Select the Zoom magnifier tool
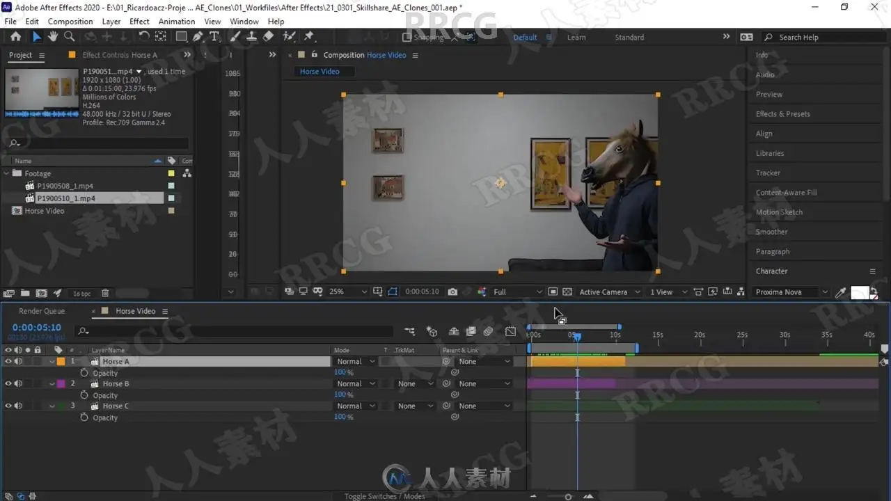891x501 pixels. [69, 37]
